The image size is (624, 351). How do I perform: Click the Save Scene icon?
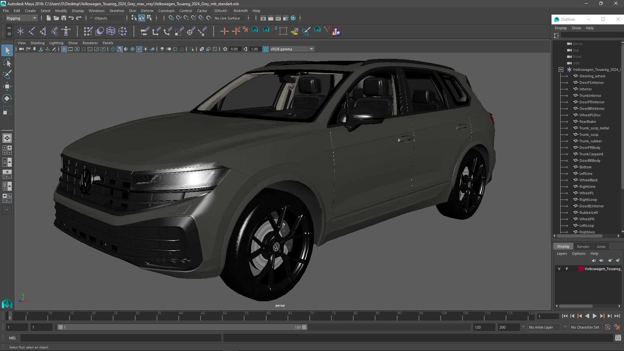click(64, 18)
